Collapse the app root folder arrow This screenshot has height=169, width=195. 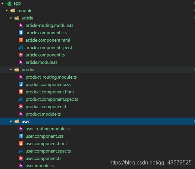[x=3, y=3]
